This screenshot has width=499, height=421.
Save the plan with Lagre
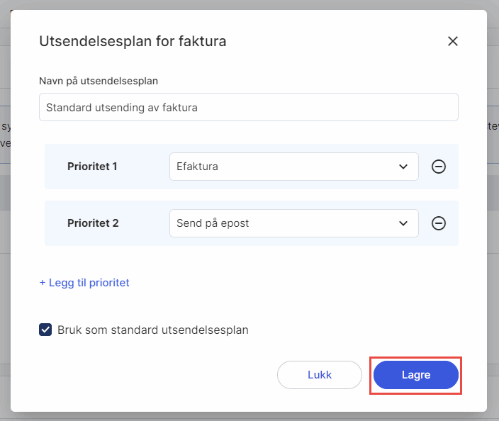[x=416, y=375]
